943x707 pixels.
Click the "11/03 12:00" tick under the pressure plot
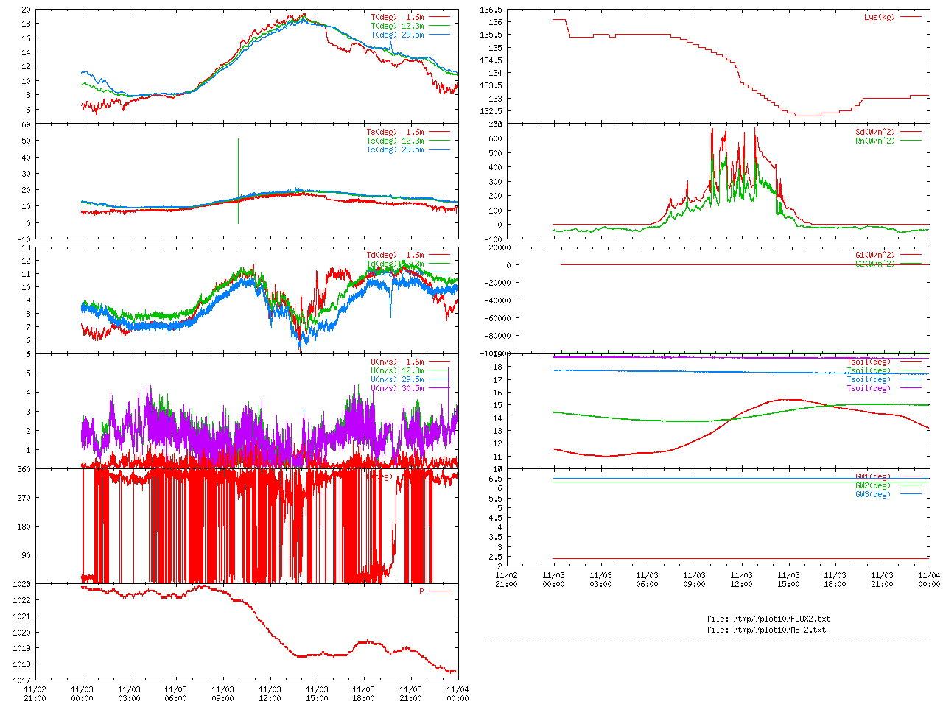(x=270, y=694)
